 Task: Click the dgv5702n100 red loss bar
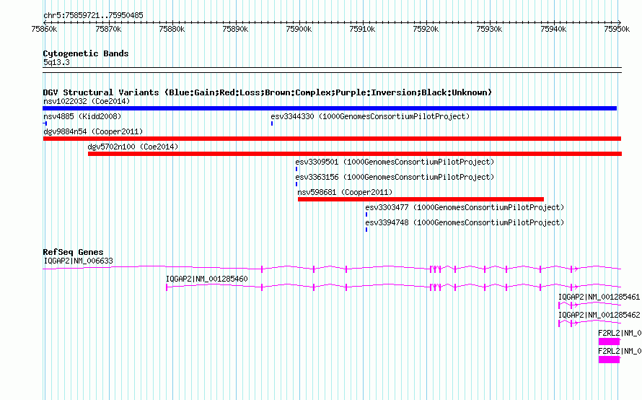pos(355,154)
